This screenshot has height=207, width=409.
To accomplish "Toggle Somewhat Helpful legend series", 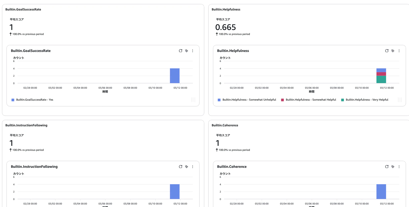I will [x=309, y=100].
